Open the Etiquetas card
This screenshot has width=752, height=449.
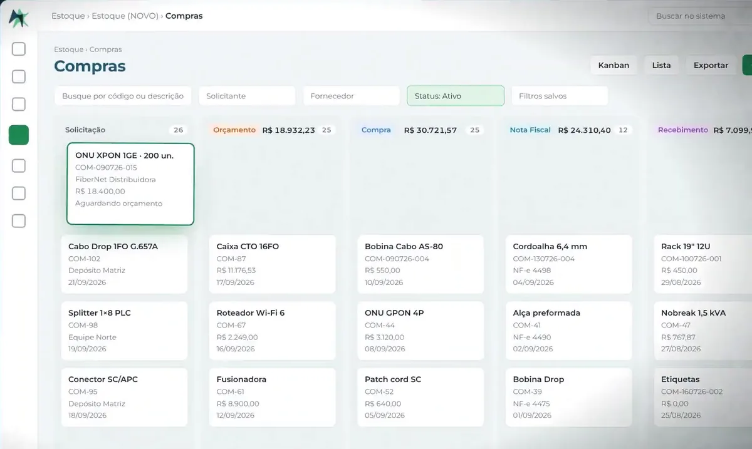[x=703, y=397]
